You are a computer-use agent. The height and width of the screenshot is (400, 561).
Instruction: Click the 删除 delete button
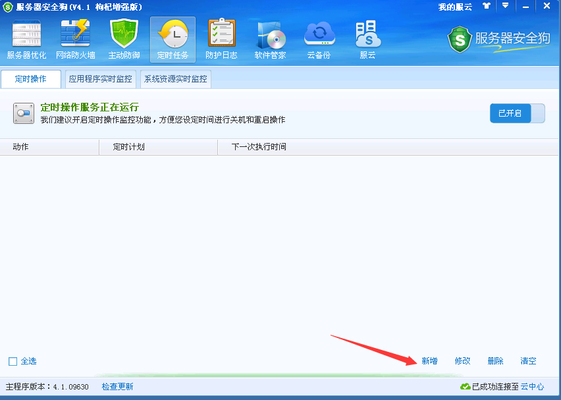(x=495, y=361)
